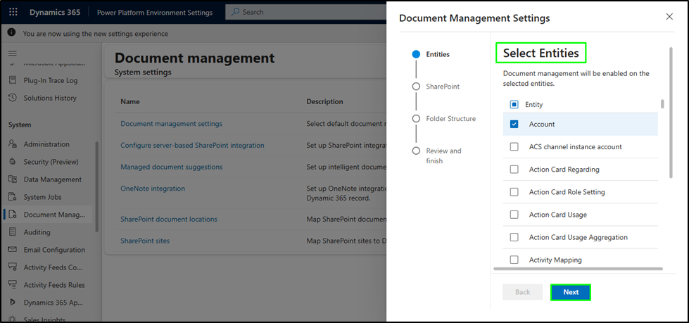The image size is (689, 323).
Task: Collapse the sidebar hamburger menu
Action: click(x=12, y=53)
